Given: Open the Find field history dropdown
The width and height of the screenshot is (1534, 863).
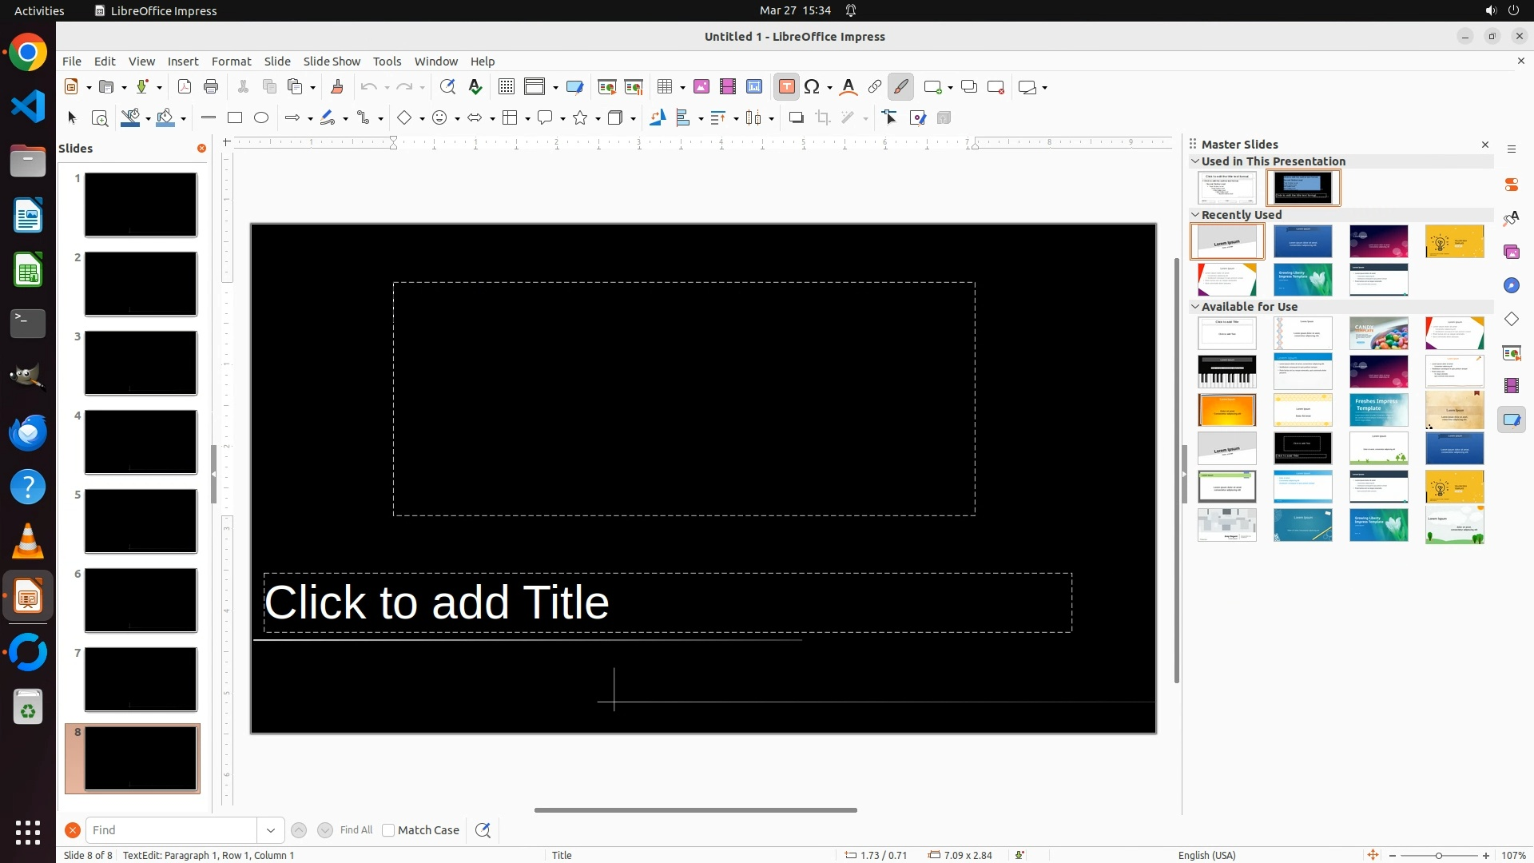Looking at the screenshot, I should click(x=271, y=830).
